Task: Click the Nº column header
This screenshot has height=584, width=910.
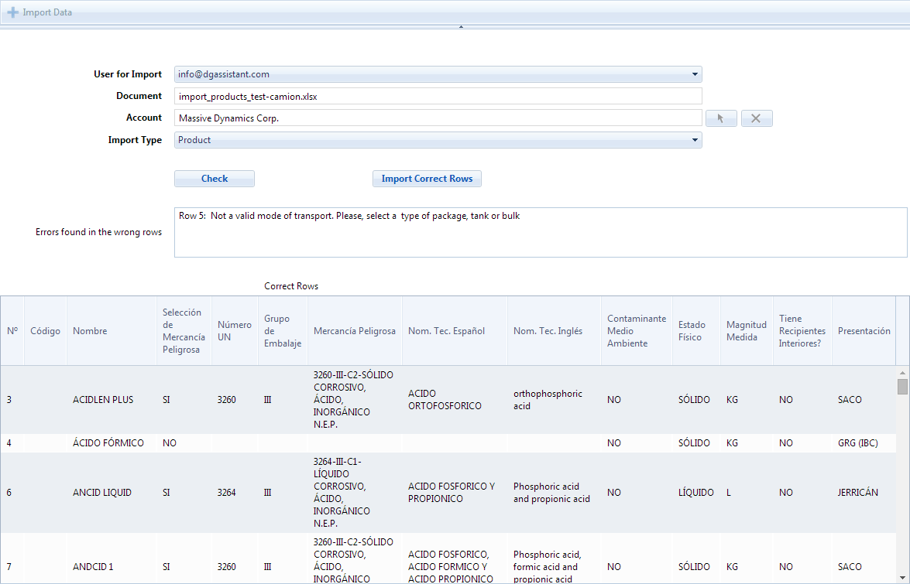Action: 12,331
